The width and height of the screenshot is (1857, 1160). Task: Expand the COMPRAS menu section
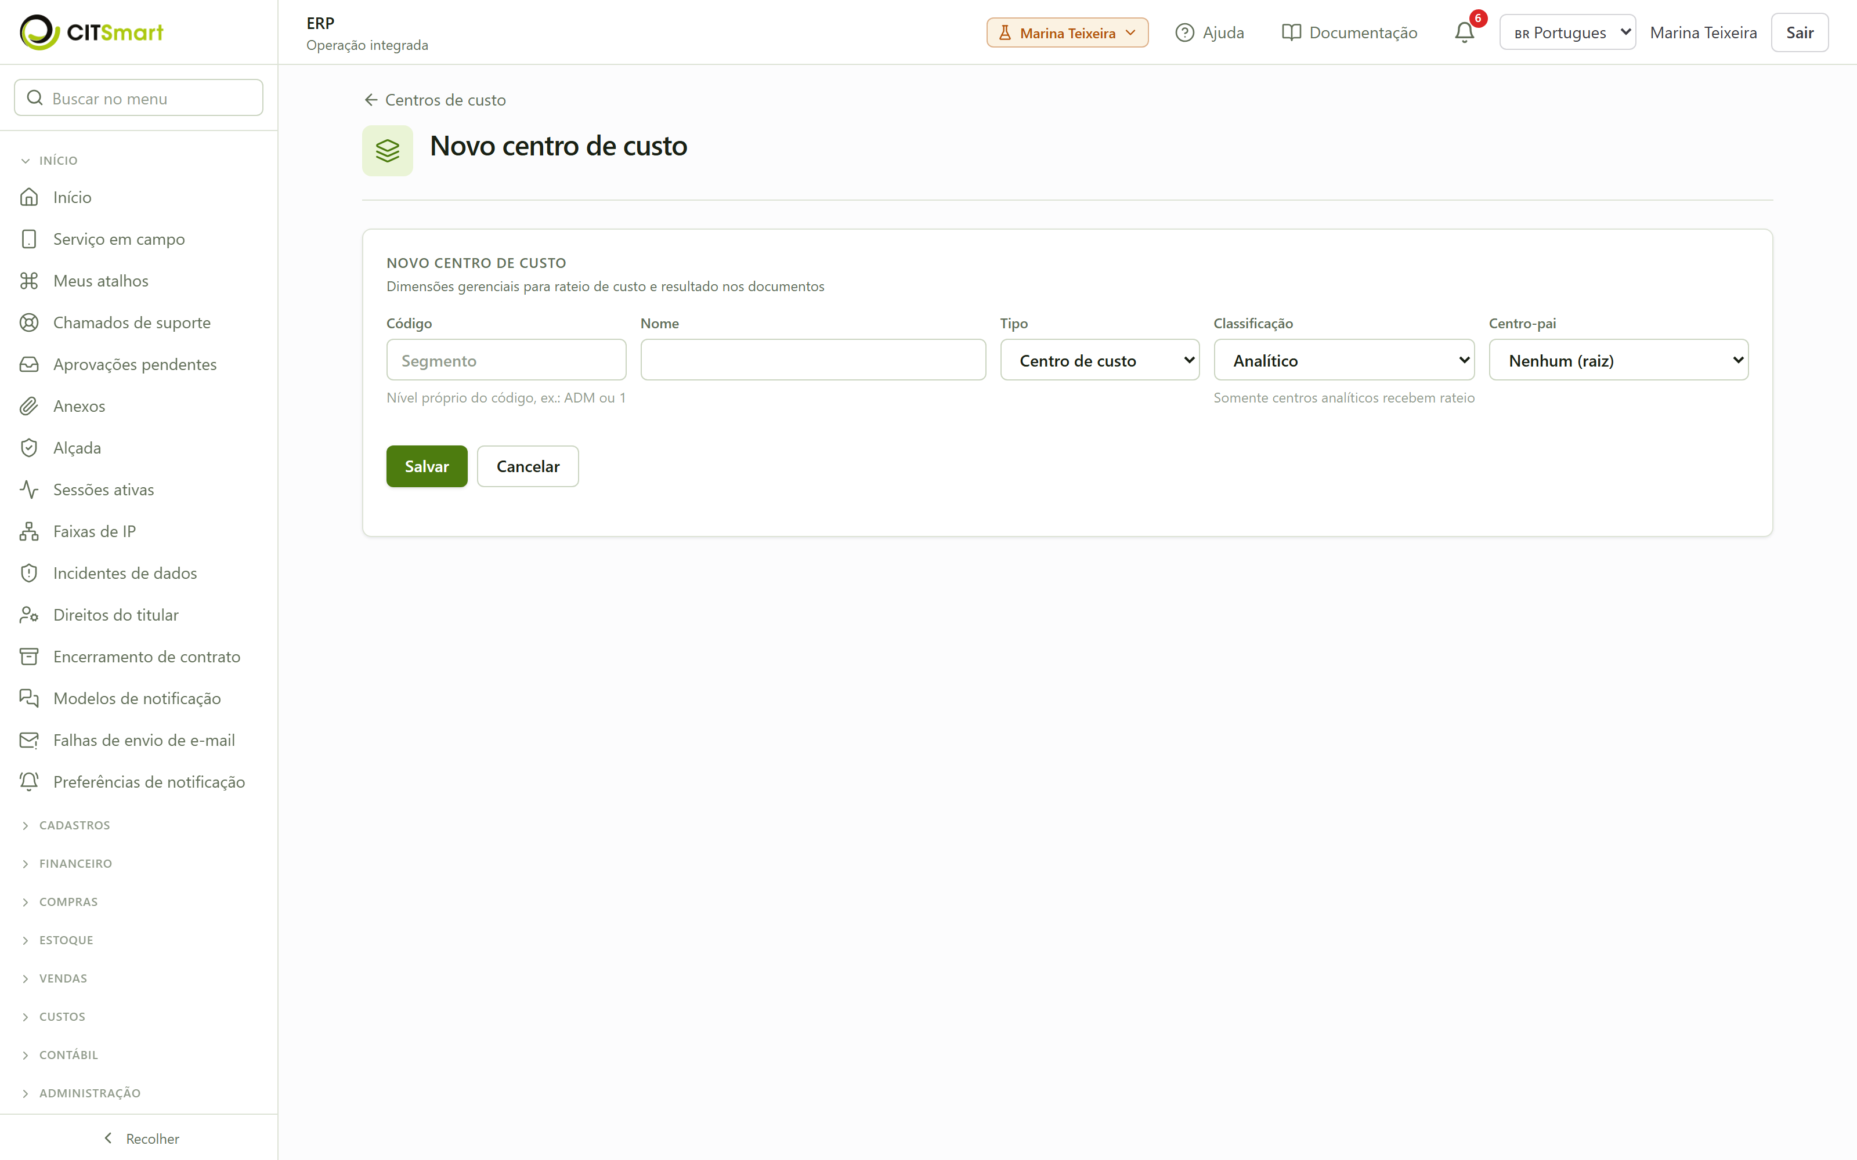(60, 902)
